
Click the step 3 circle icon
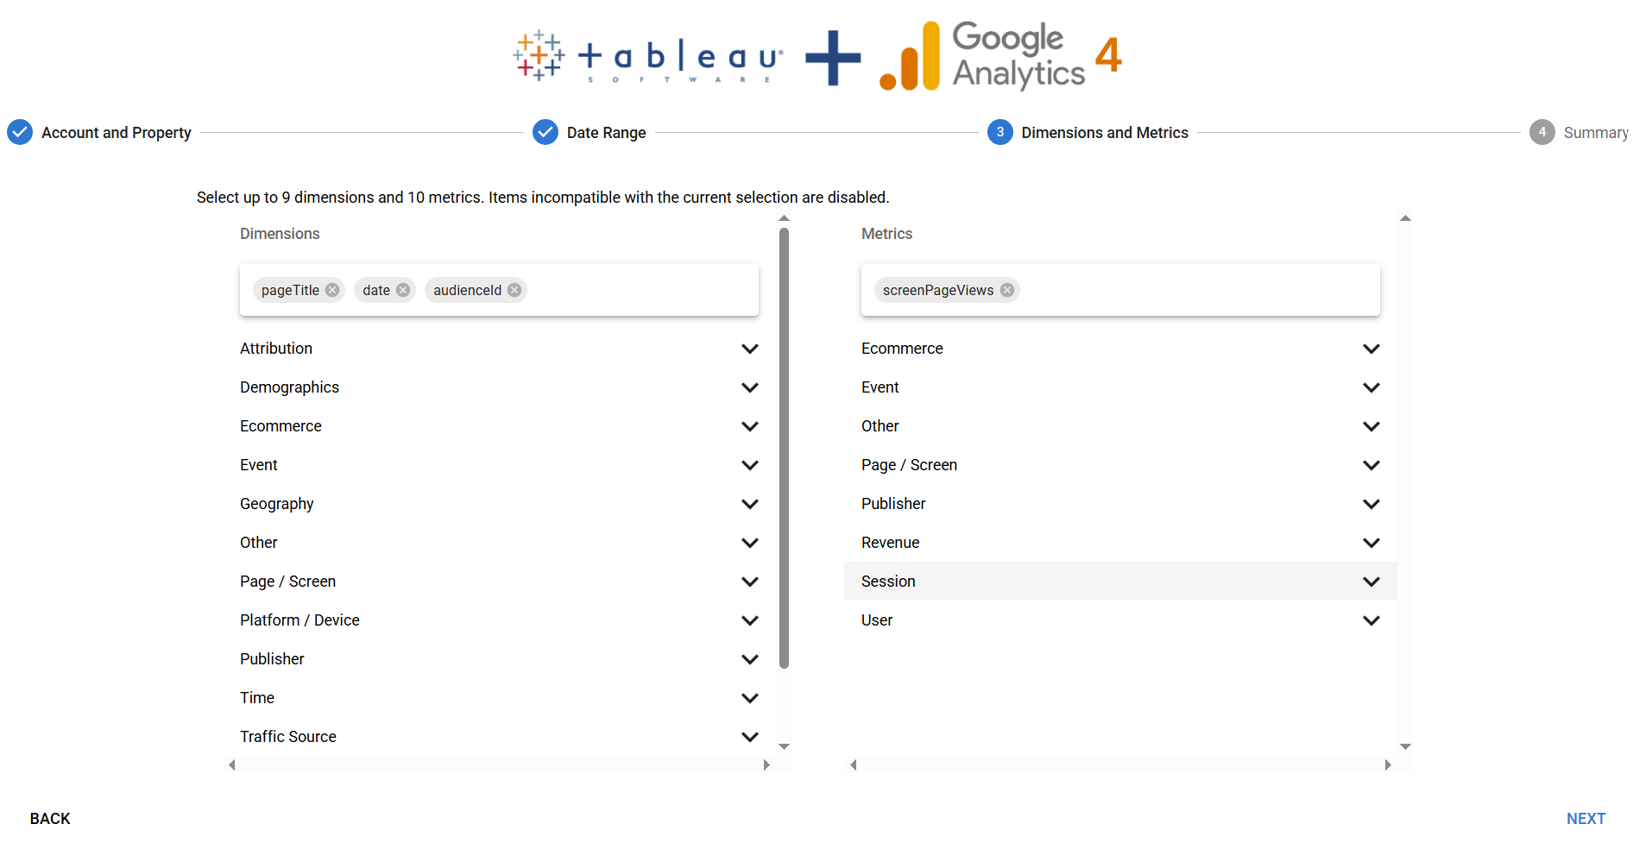pos(1000,132)
